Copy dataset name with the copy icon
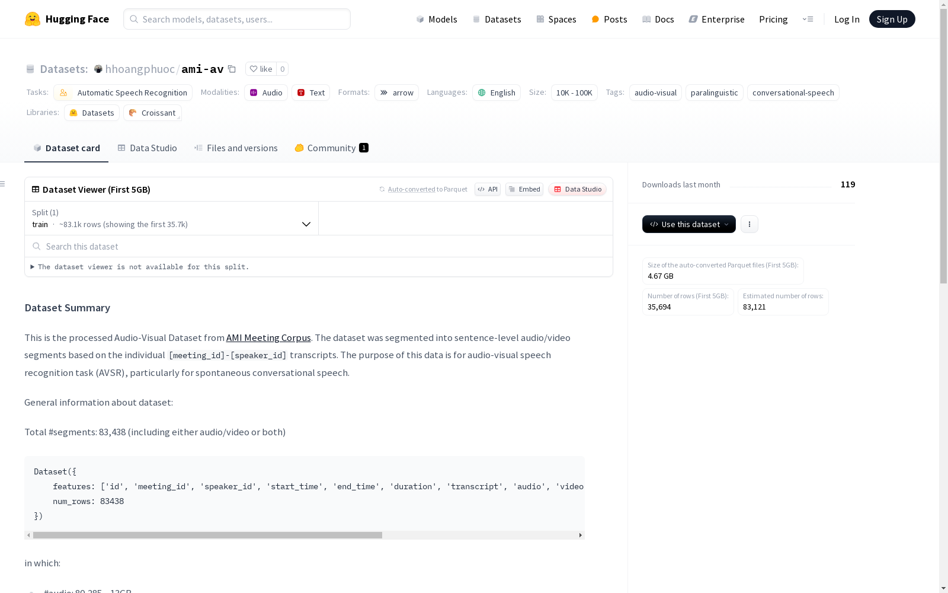 point(232,69)
